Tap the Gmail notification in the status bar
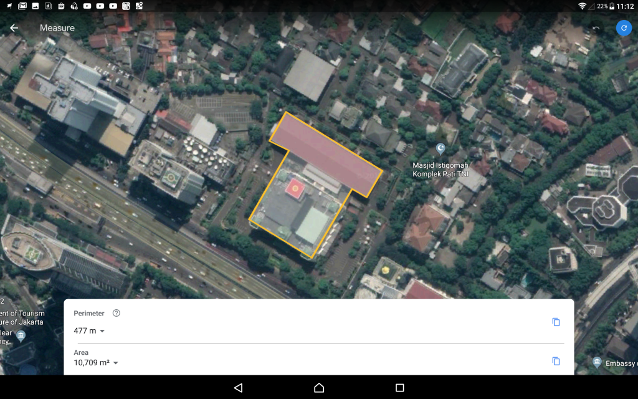The height and width of the screenshot is (399, 638). click(22, 6)
